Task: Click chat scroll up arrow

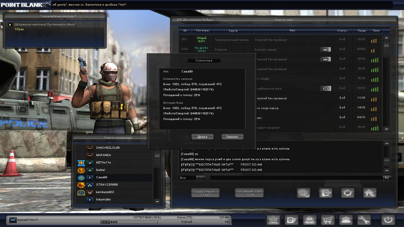Action: click(x=387, y=144)
